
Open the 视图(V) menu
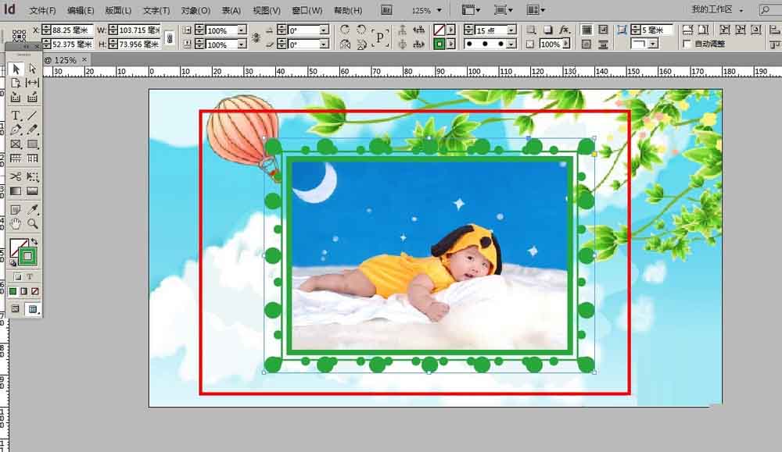267,10
